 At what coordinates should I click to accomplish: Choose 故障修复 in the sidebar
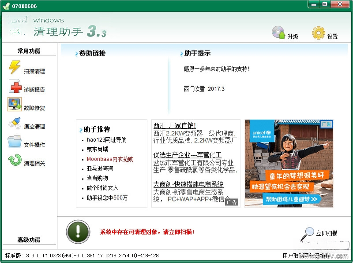pos(34,108)
